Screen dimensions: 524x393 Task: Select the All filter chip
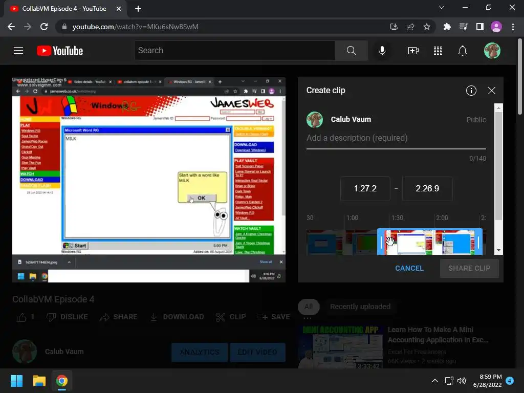(309, 307)
